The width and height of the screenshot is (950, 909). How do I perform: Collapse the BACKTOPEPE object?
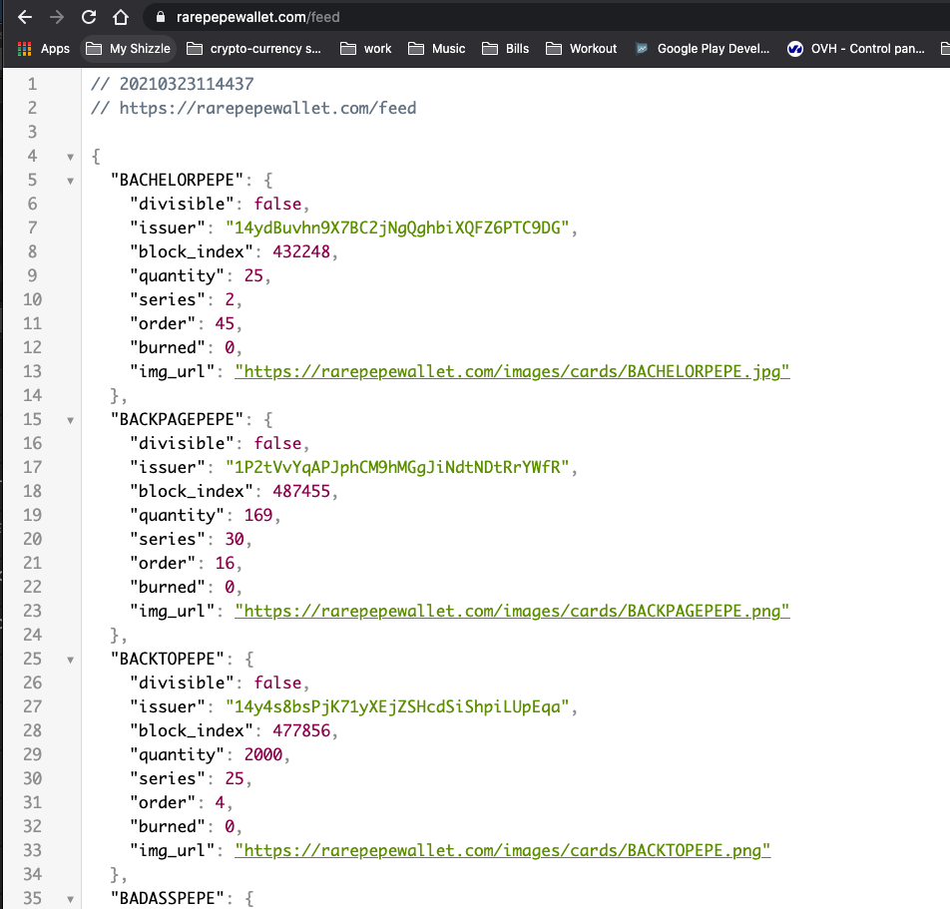(x=70, y=660)
